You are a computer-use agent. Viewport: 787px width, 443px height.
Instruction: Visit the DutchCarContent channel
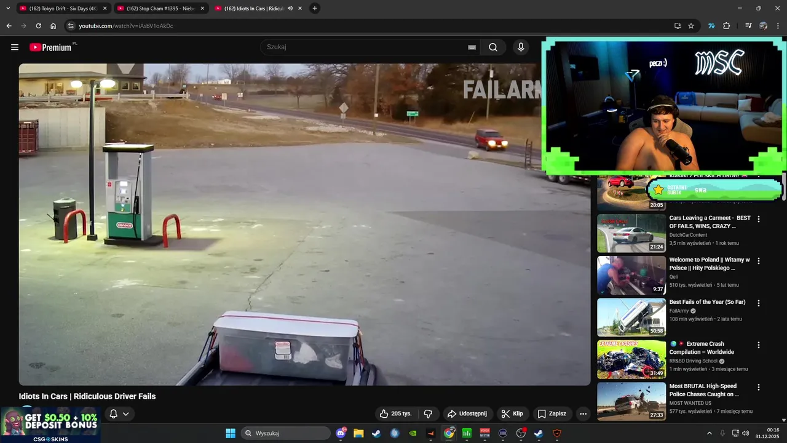[x=688, y=235]
